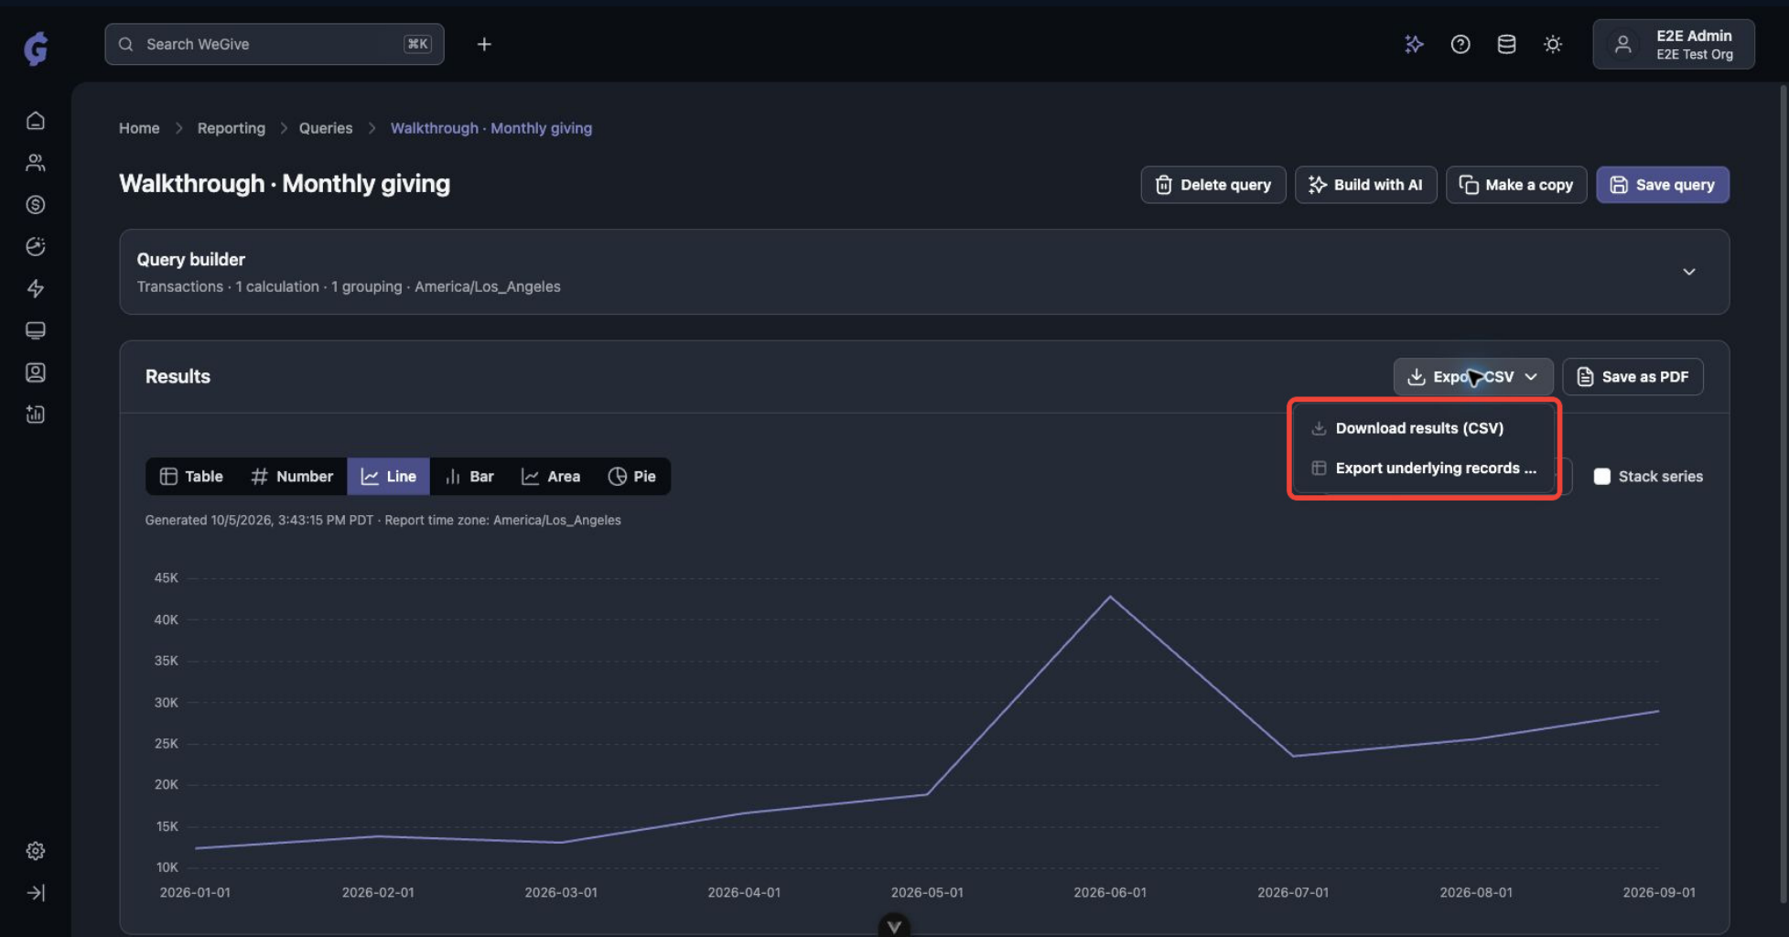
Task: Switch to Pie chart tab
Action: pos(632,477)
